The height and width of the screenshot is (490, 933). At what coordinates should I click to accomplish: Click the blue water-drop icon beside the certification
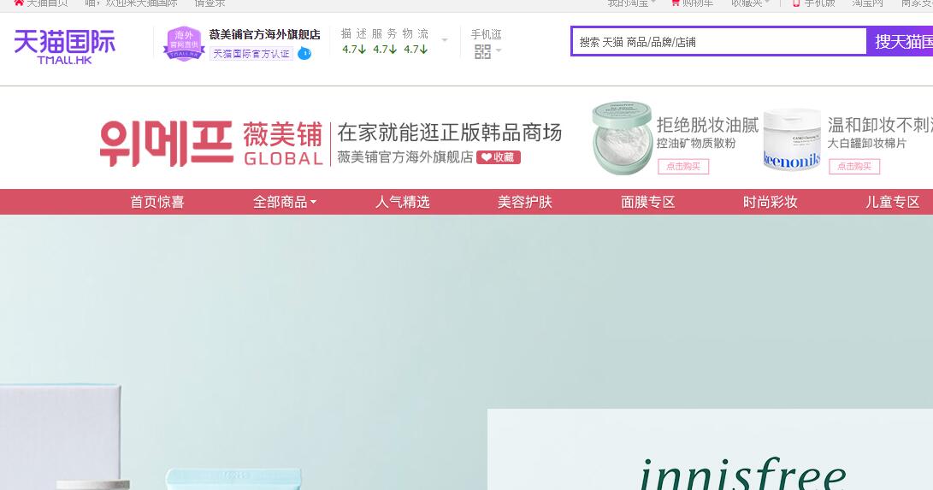(x=304, y=54)
